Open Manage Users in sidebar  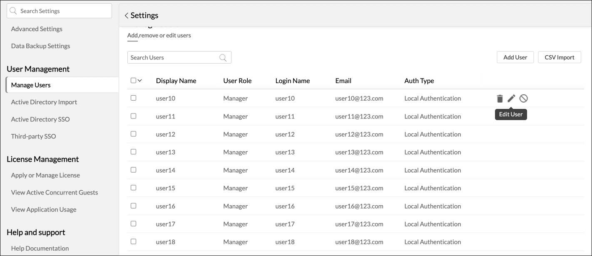(31, 85)
